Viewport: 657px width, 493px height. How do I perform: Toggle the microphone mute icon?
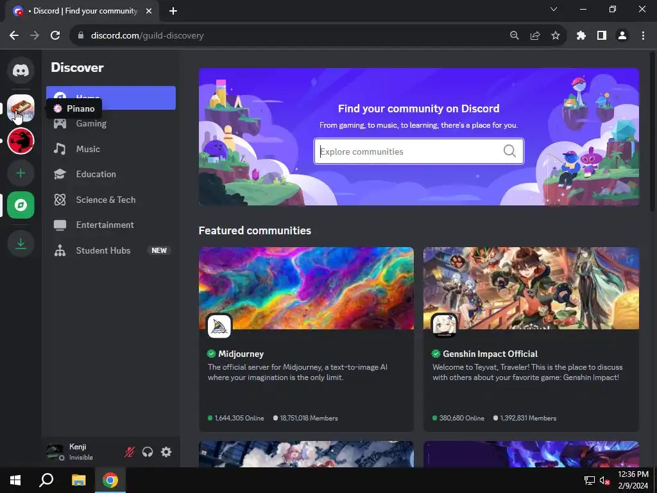(130, 452)
